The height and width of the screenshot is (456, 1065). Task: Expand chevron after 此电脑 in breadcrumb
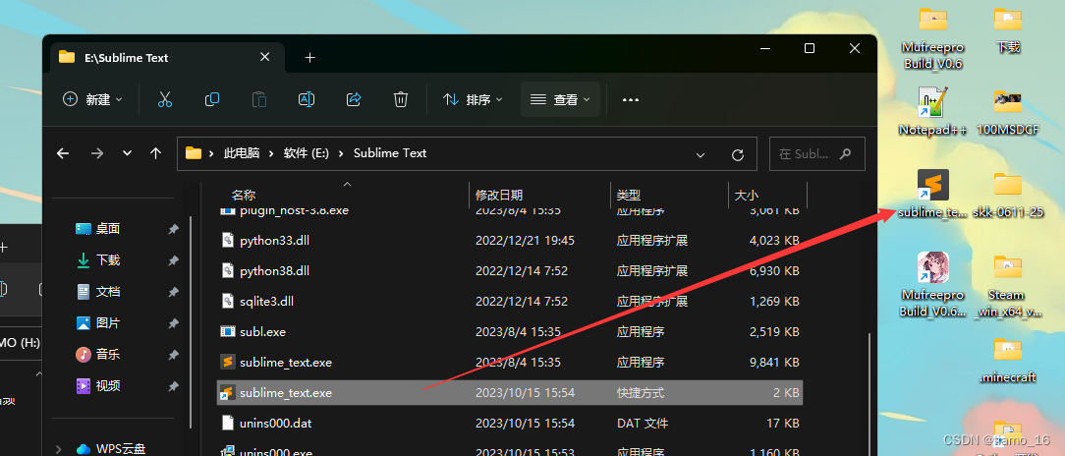point(272,153)
